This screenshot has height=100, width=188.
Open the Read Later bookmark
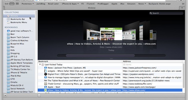[53, 4]
